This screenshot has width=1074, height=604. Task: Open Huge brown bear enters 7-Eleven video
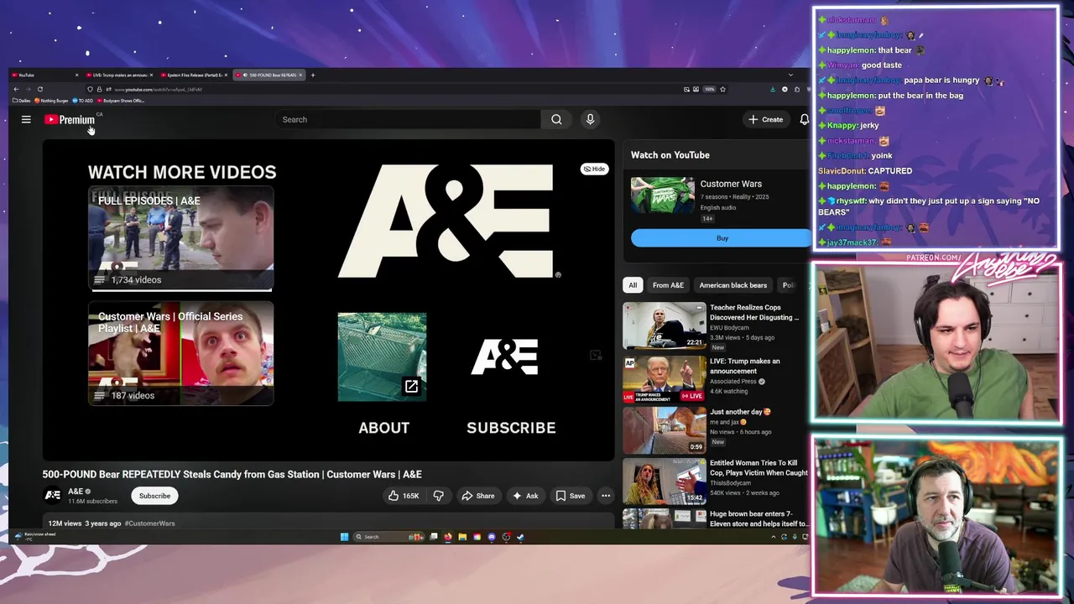click(716, 518)
